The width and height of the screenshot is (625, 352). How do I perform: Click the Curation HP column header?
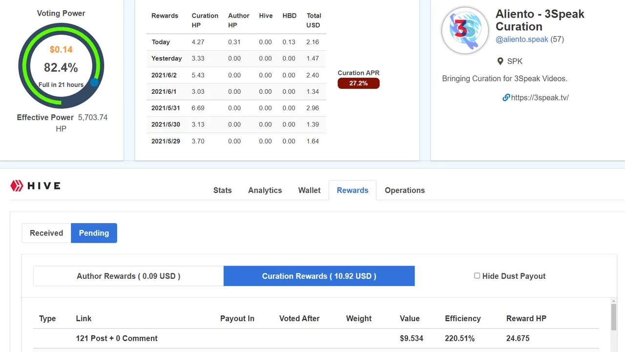(205, 20)
